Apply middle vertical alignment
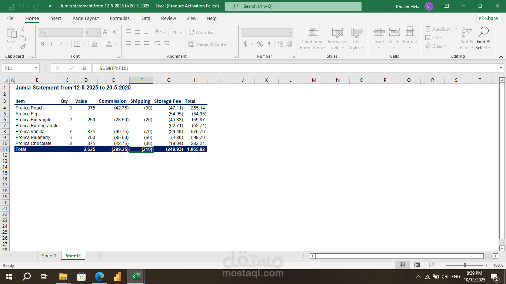 pos(137,32)
